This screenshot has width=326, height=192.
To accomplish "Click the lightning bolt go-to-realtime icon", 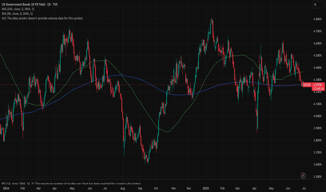I will 303,176.
